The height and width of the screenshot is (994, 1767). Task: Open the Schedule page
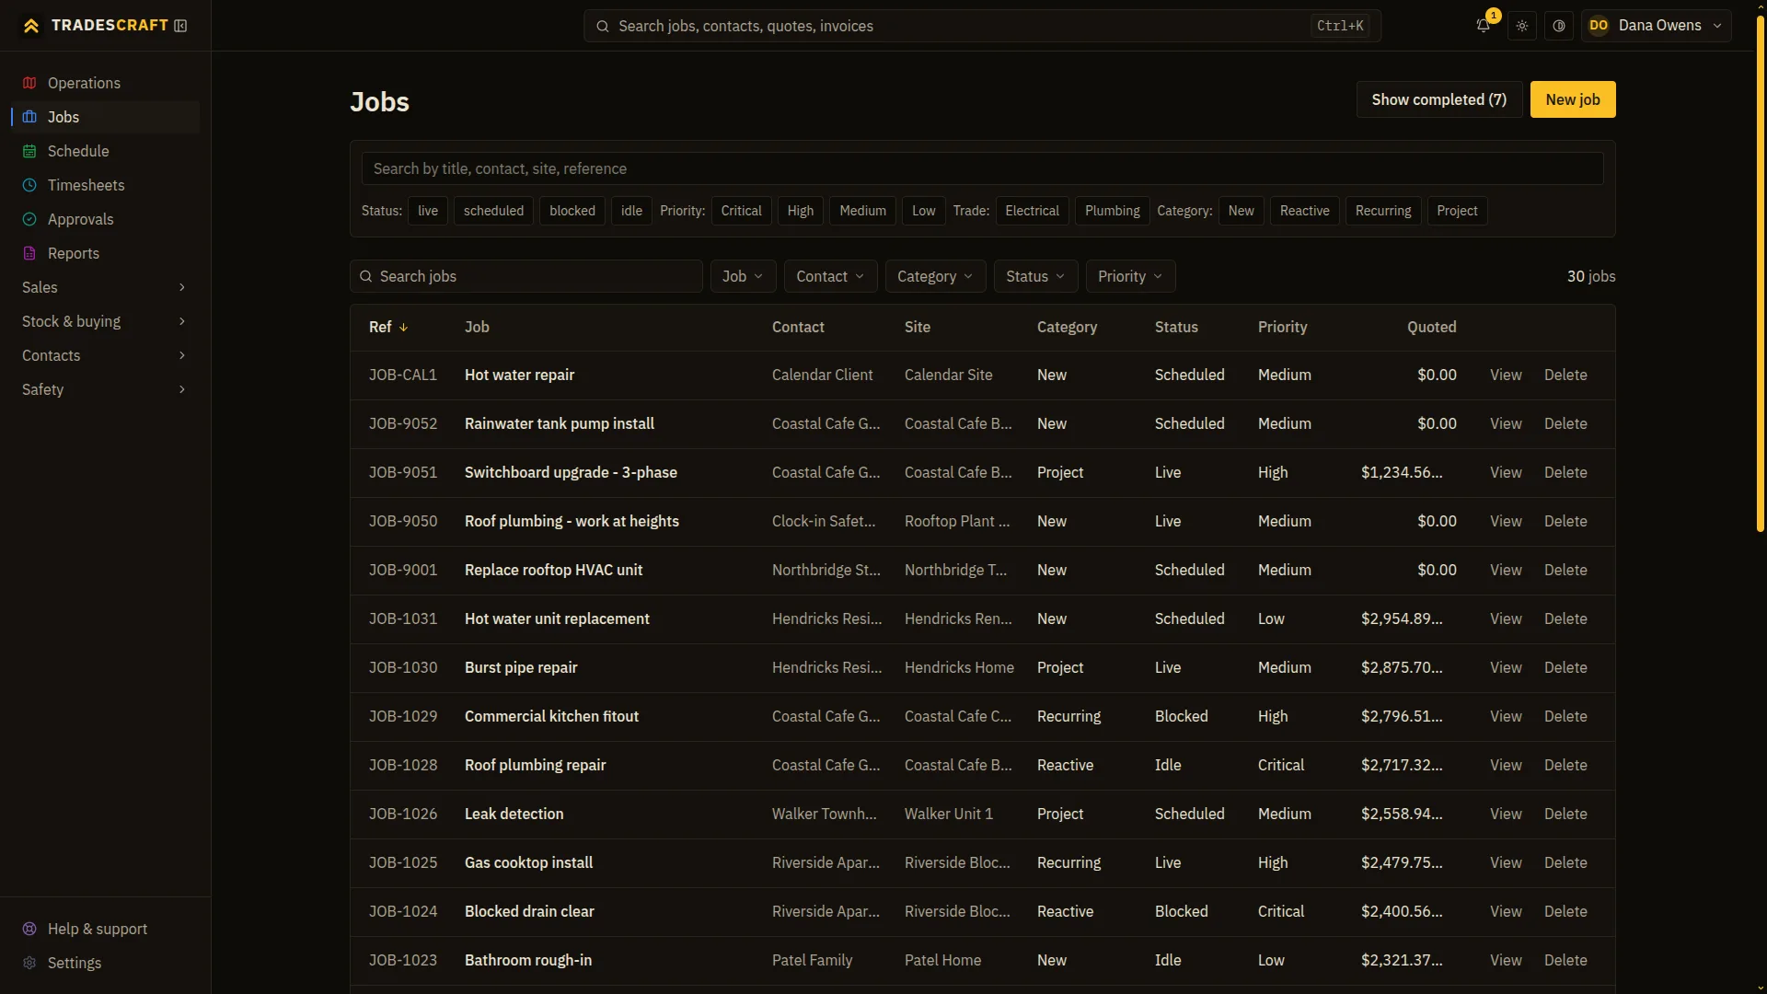click(105, 151)
